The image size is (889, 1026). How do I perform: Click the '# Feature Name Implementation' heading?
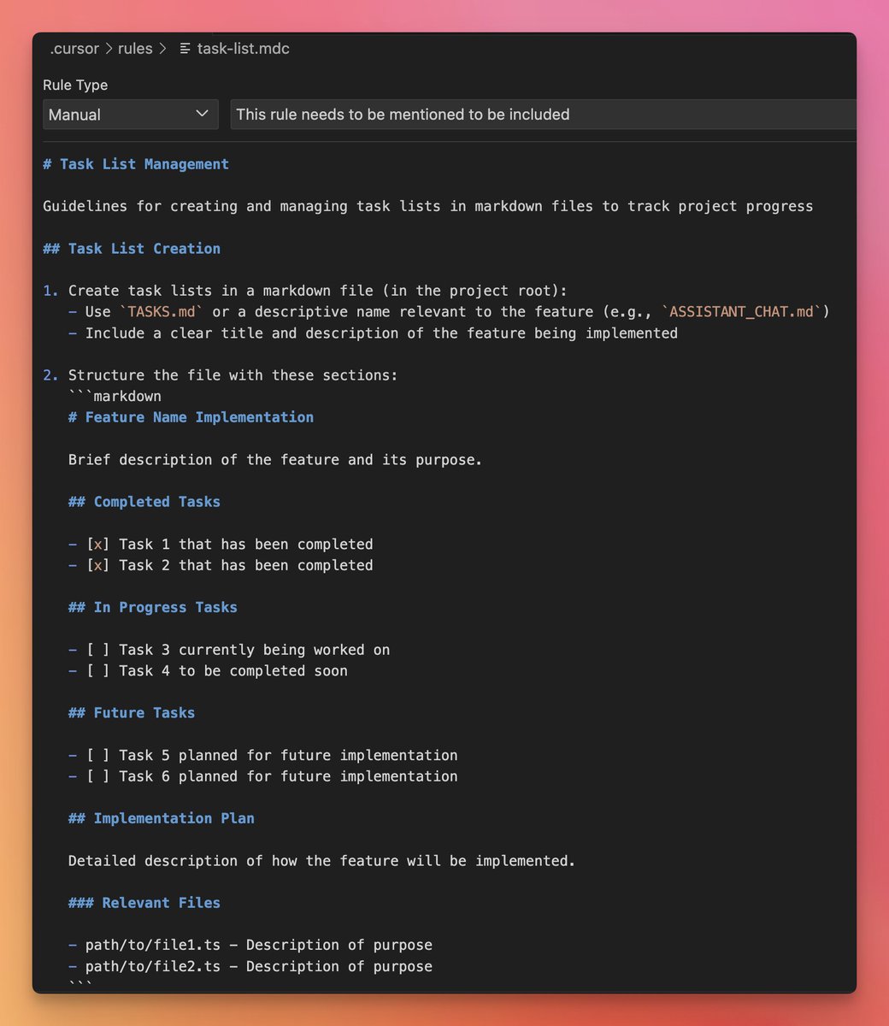[191, 417]
